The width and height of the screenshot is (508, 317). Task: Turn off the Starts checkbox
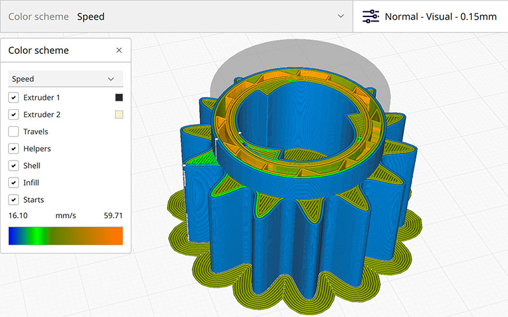click(x=13, y=200)
